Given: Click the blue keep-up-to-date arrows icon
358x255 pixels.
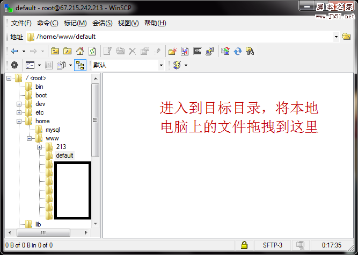Looking at the screenshot, I should pyautogui.click(x=238, y=51).
